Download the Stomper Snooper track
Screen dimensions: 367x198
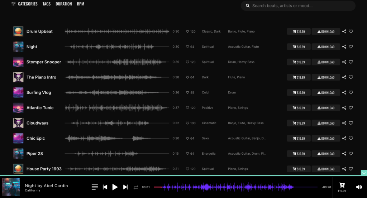(326, 62)
